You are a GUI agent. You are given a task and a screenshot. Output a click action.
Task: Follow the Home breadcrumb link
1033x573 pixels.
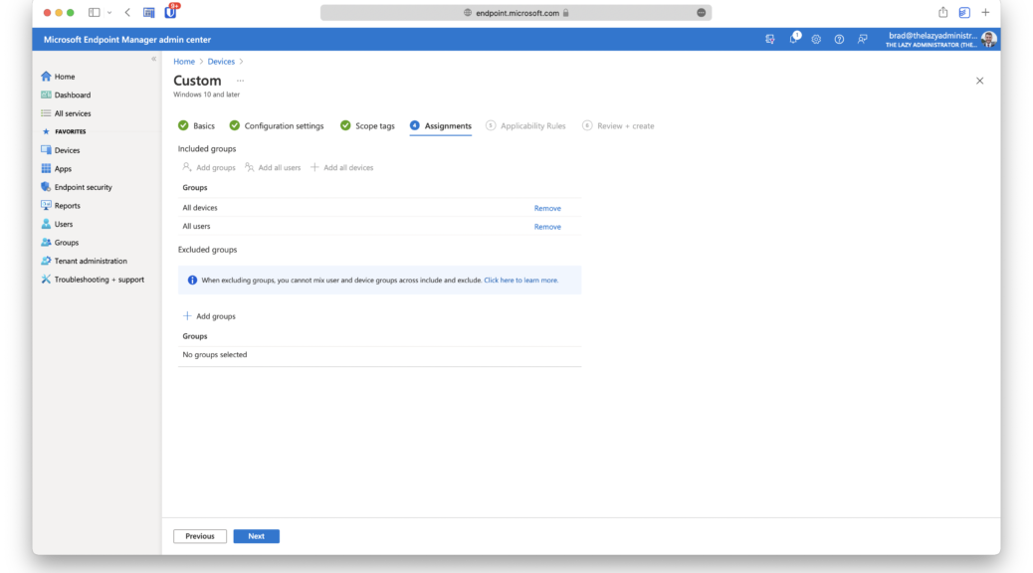coord(184,62)
